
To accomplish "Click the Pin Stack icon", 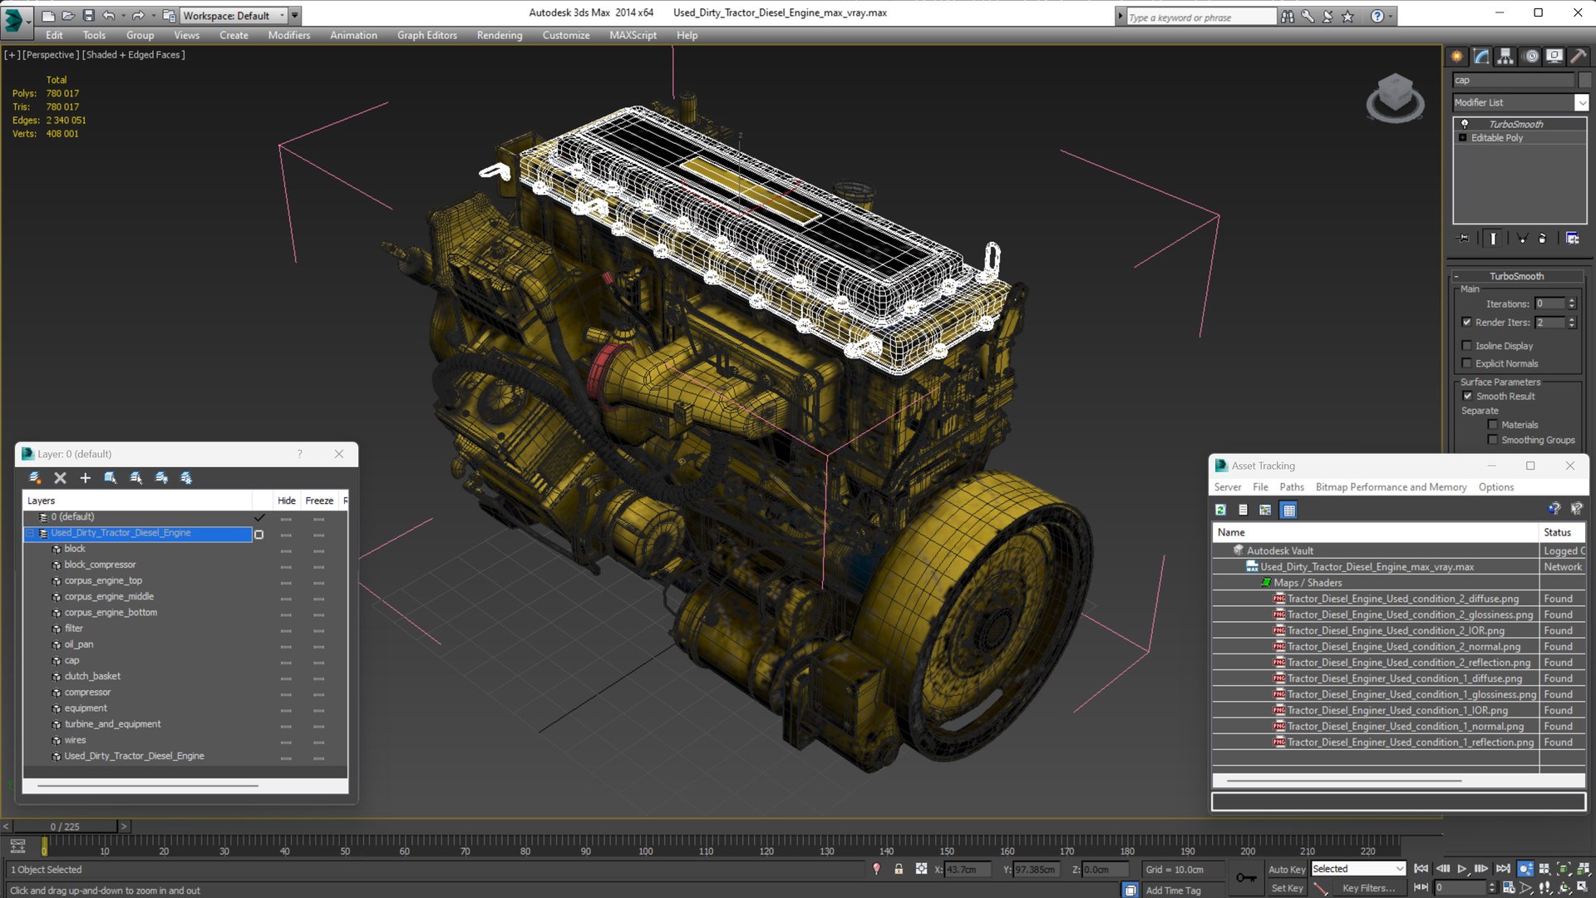I will (1465, 239).
